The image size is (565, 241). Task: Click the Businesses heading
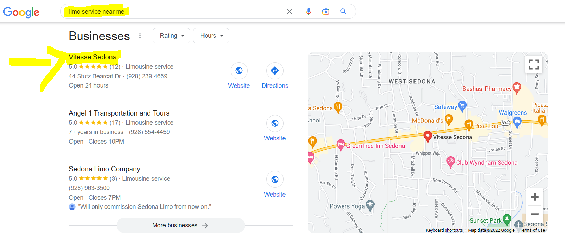pos(100,36)
